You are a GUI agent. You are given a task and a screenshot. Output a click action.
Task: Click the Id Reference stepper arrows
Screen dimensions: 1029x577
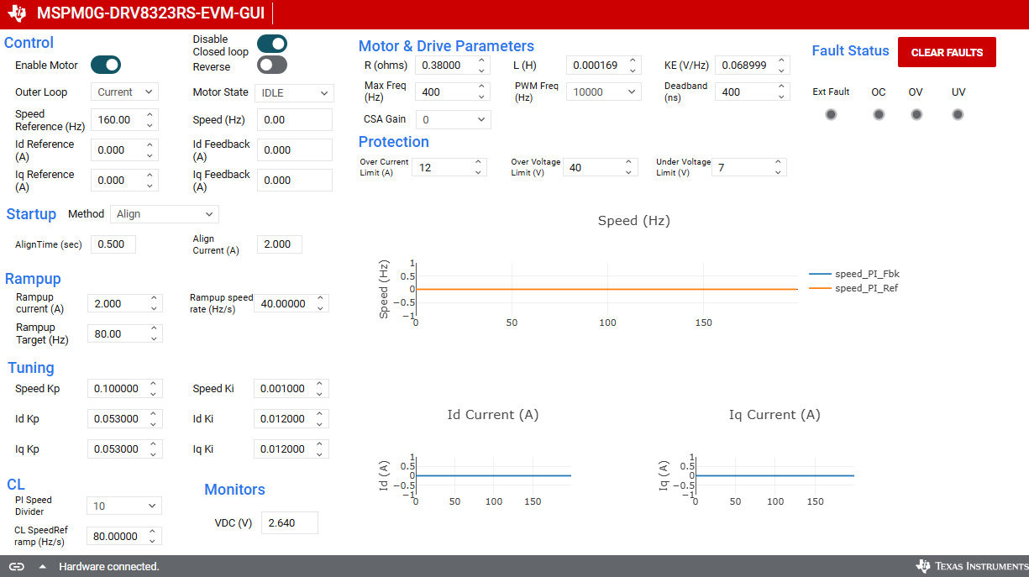(150, 149)
